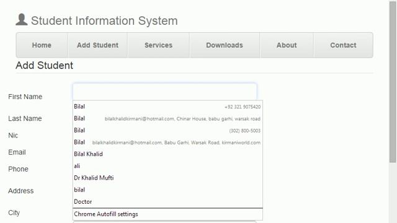Go to the Add Student tab

click(x=97, y=45)
